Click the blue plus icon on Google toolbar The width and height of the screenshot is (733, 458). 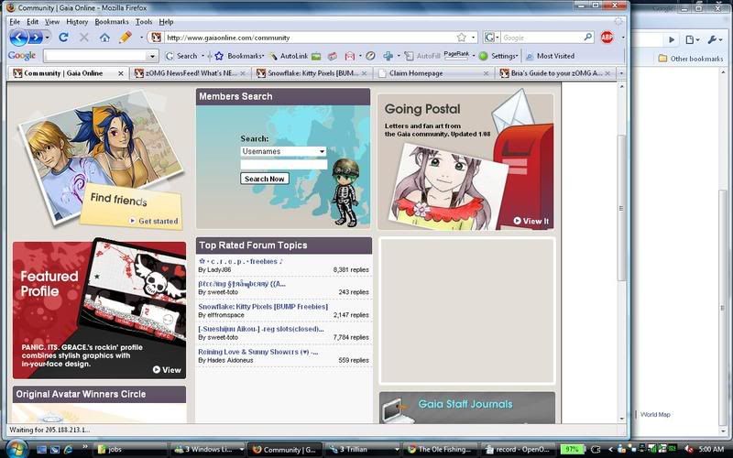[388, 56]
